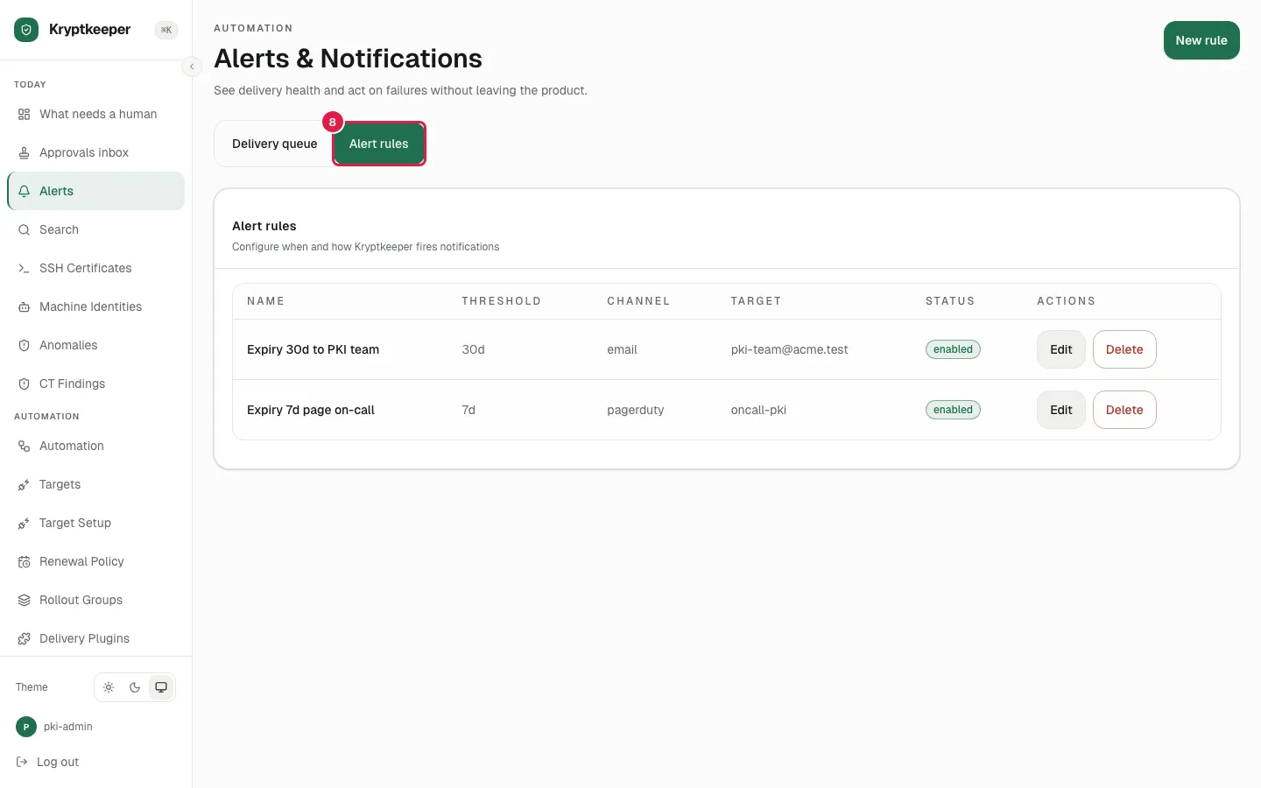Delete the Expiry 30d to PKI team rule
The height and width of the screenshot is (788, 1261).
(x=1124, y=349)
